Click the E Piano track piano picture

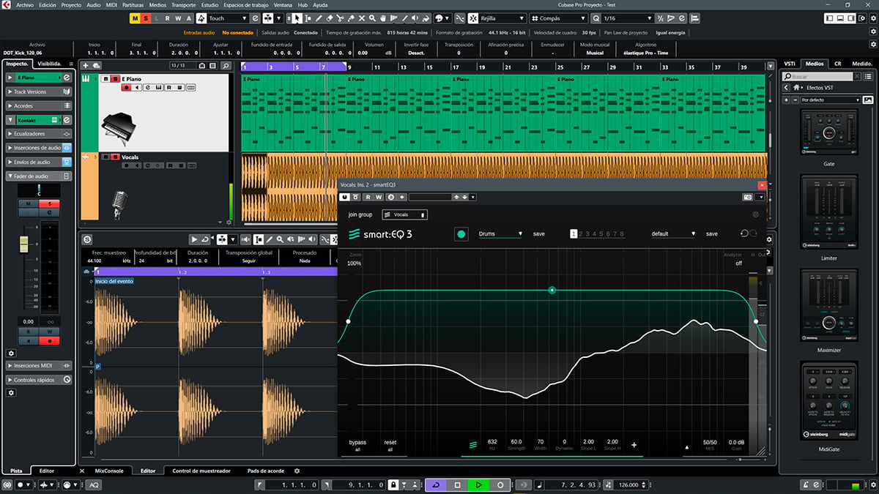pos(117,129)
